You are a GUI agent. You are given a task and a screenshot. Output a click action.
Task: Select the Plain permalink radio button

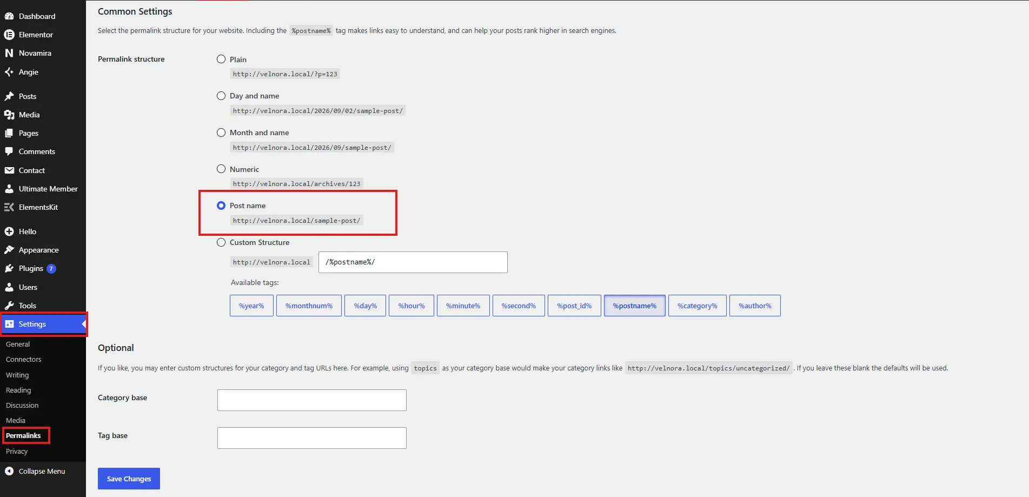(221, 59)
